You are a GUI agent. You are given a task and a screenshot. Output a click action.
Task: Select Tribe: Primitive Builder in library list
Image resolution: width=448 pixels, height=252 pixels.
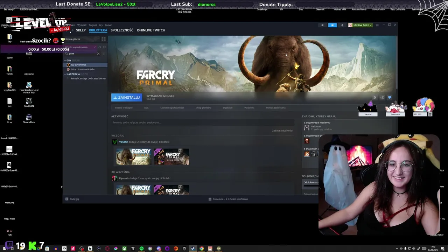coord(86,69)
